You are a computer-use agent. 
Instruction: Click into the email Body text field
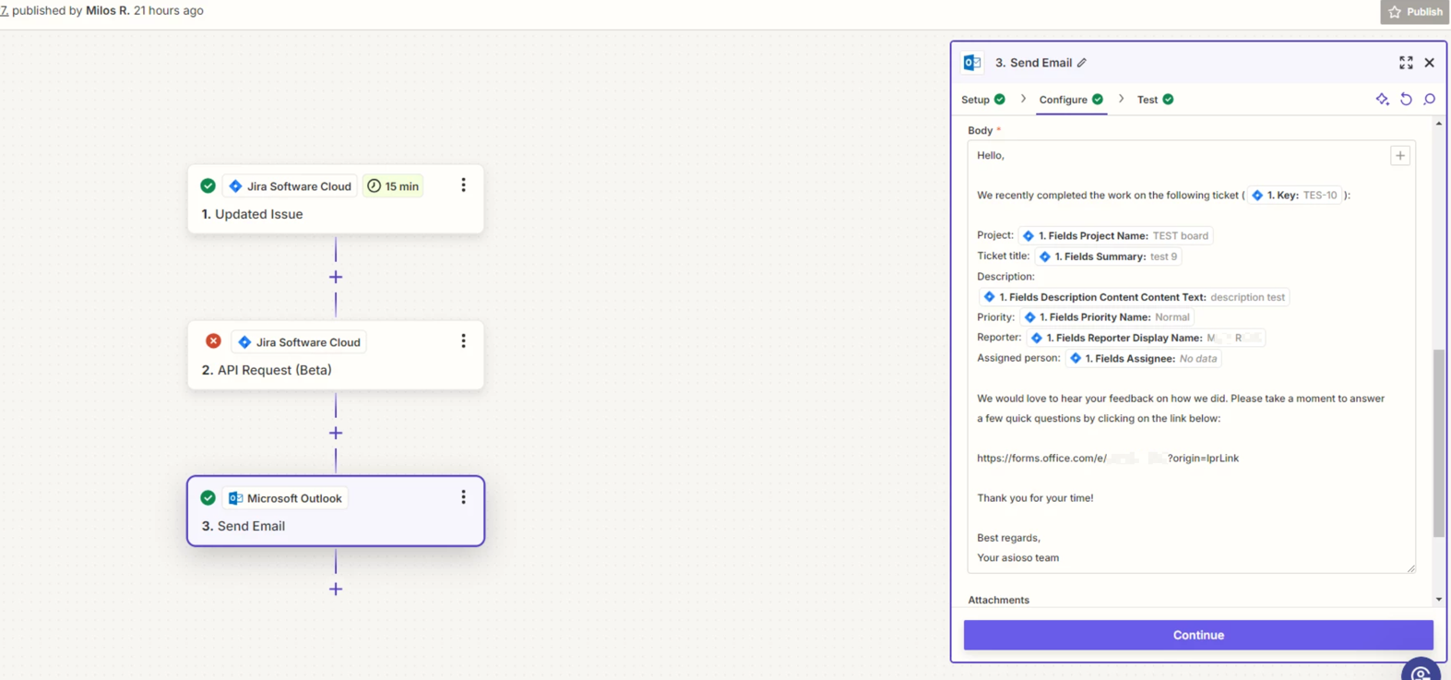pyautogui.click(x=1190, y=517)
